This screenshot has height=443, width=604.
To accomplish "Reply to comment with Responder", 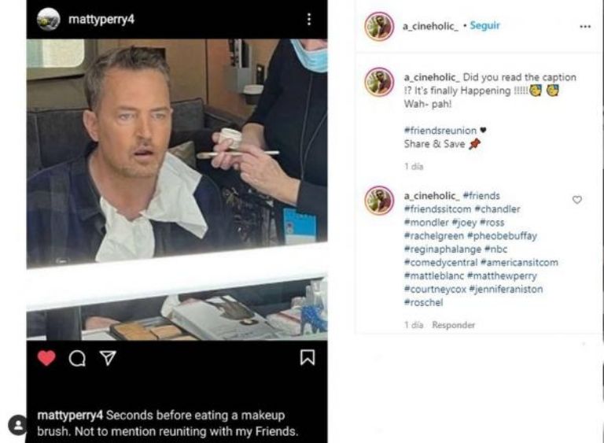I will click(453, 325).
